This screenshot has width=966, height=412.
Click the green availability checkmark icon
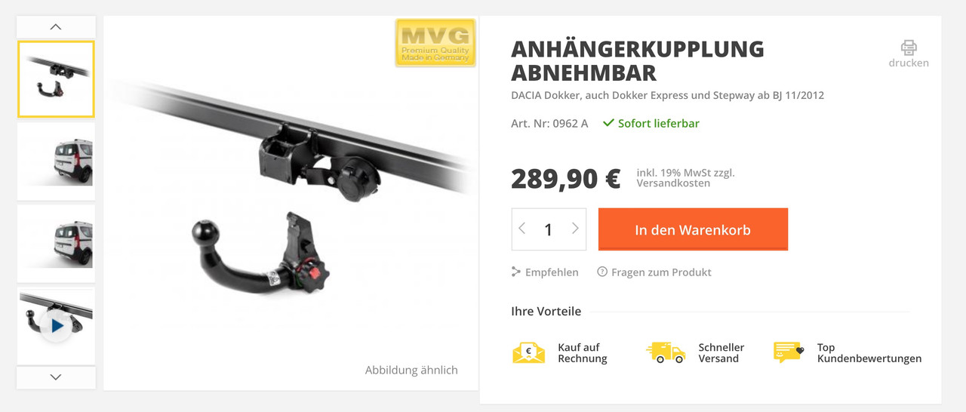coord(608,123)
